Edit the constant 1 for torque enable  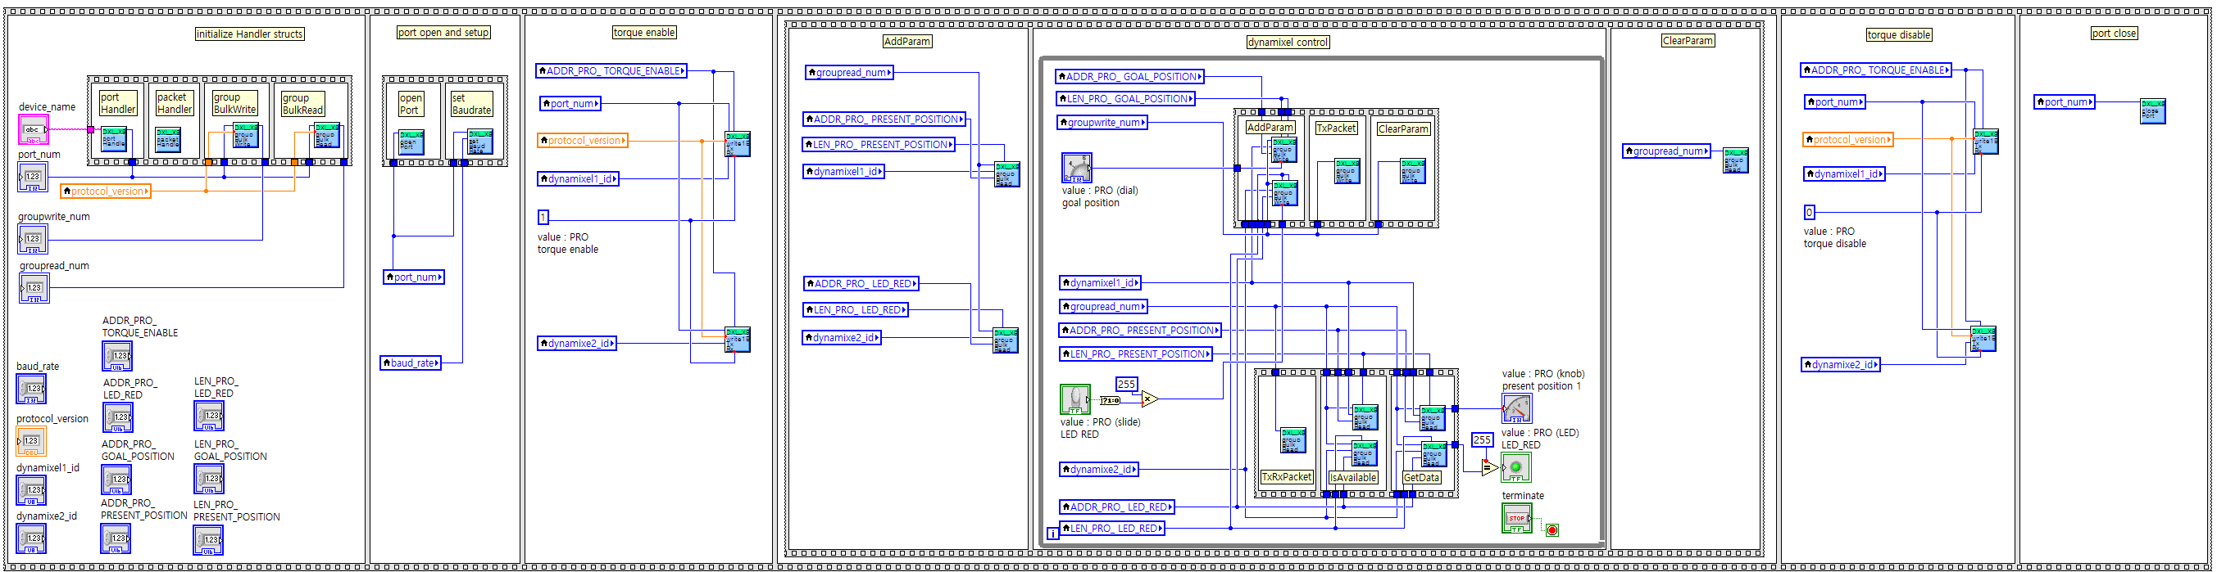pos(543,216)
